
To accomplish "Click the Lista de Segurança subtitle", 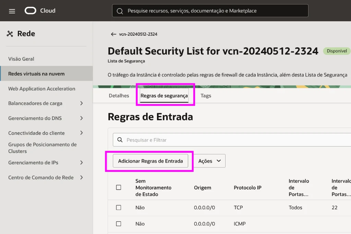I will pyautogui.click(x=126, y=61).
